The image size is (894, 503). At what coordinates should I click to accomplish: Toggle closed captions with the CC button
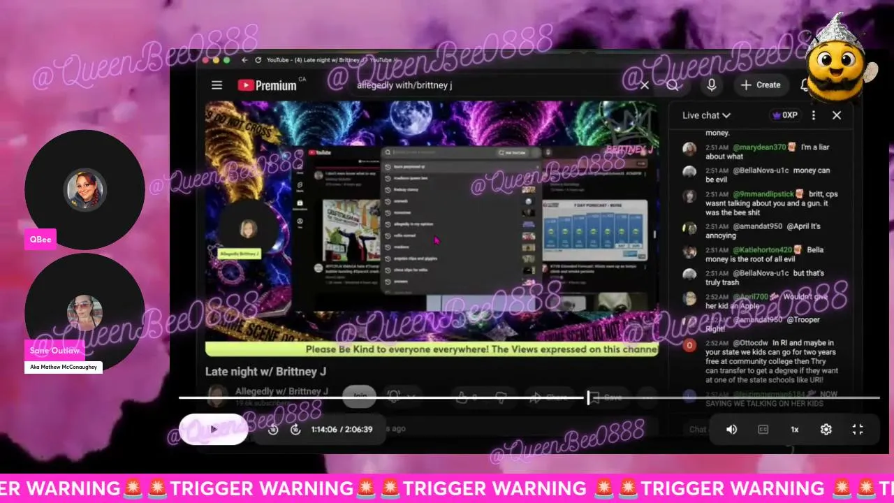[763, 430]
